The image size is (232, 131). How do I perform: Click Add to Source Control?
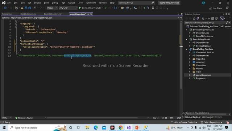click(184, 122)
